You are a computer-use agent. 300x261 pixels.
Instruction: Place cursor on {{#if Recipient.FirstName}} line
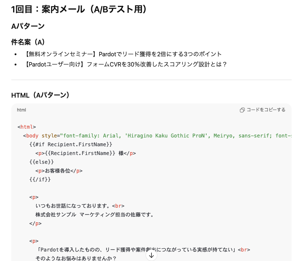click(x=71, y=144)
